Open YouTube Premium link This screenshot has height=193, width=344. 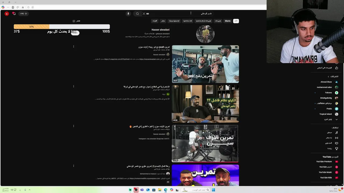tap(327, 162)
